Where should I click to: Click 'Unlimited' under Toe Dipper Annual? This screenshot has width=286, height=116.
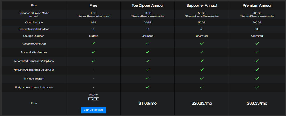click(148, 36)
